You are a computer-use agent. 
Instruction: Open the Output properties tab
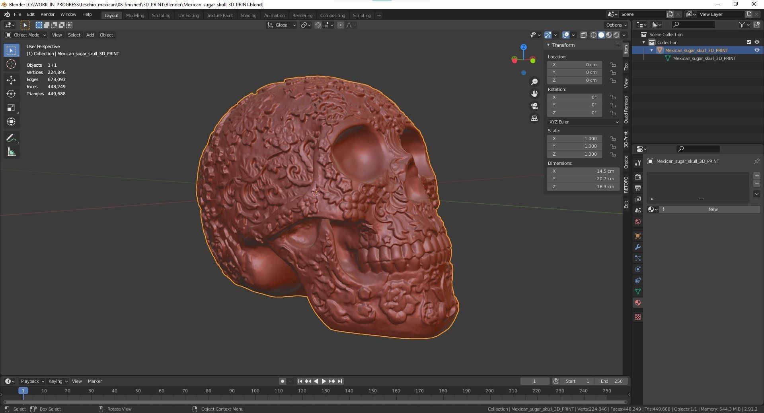click(638, 188)
